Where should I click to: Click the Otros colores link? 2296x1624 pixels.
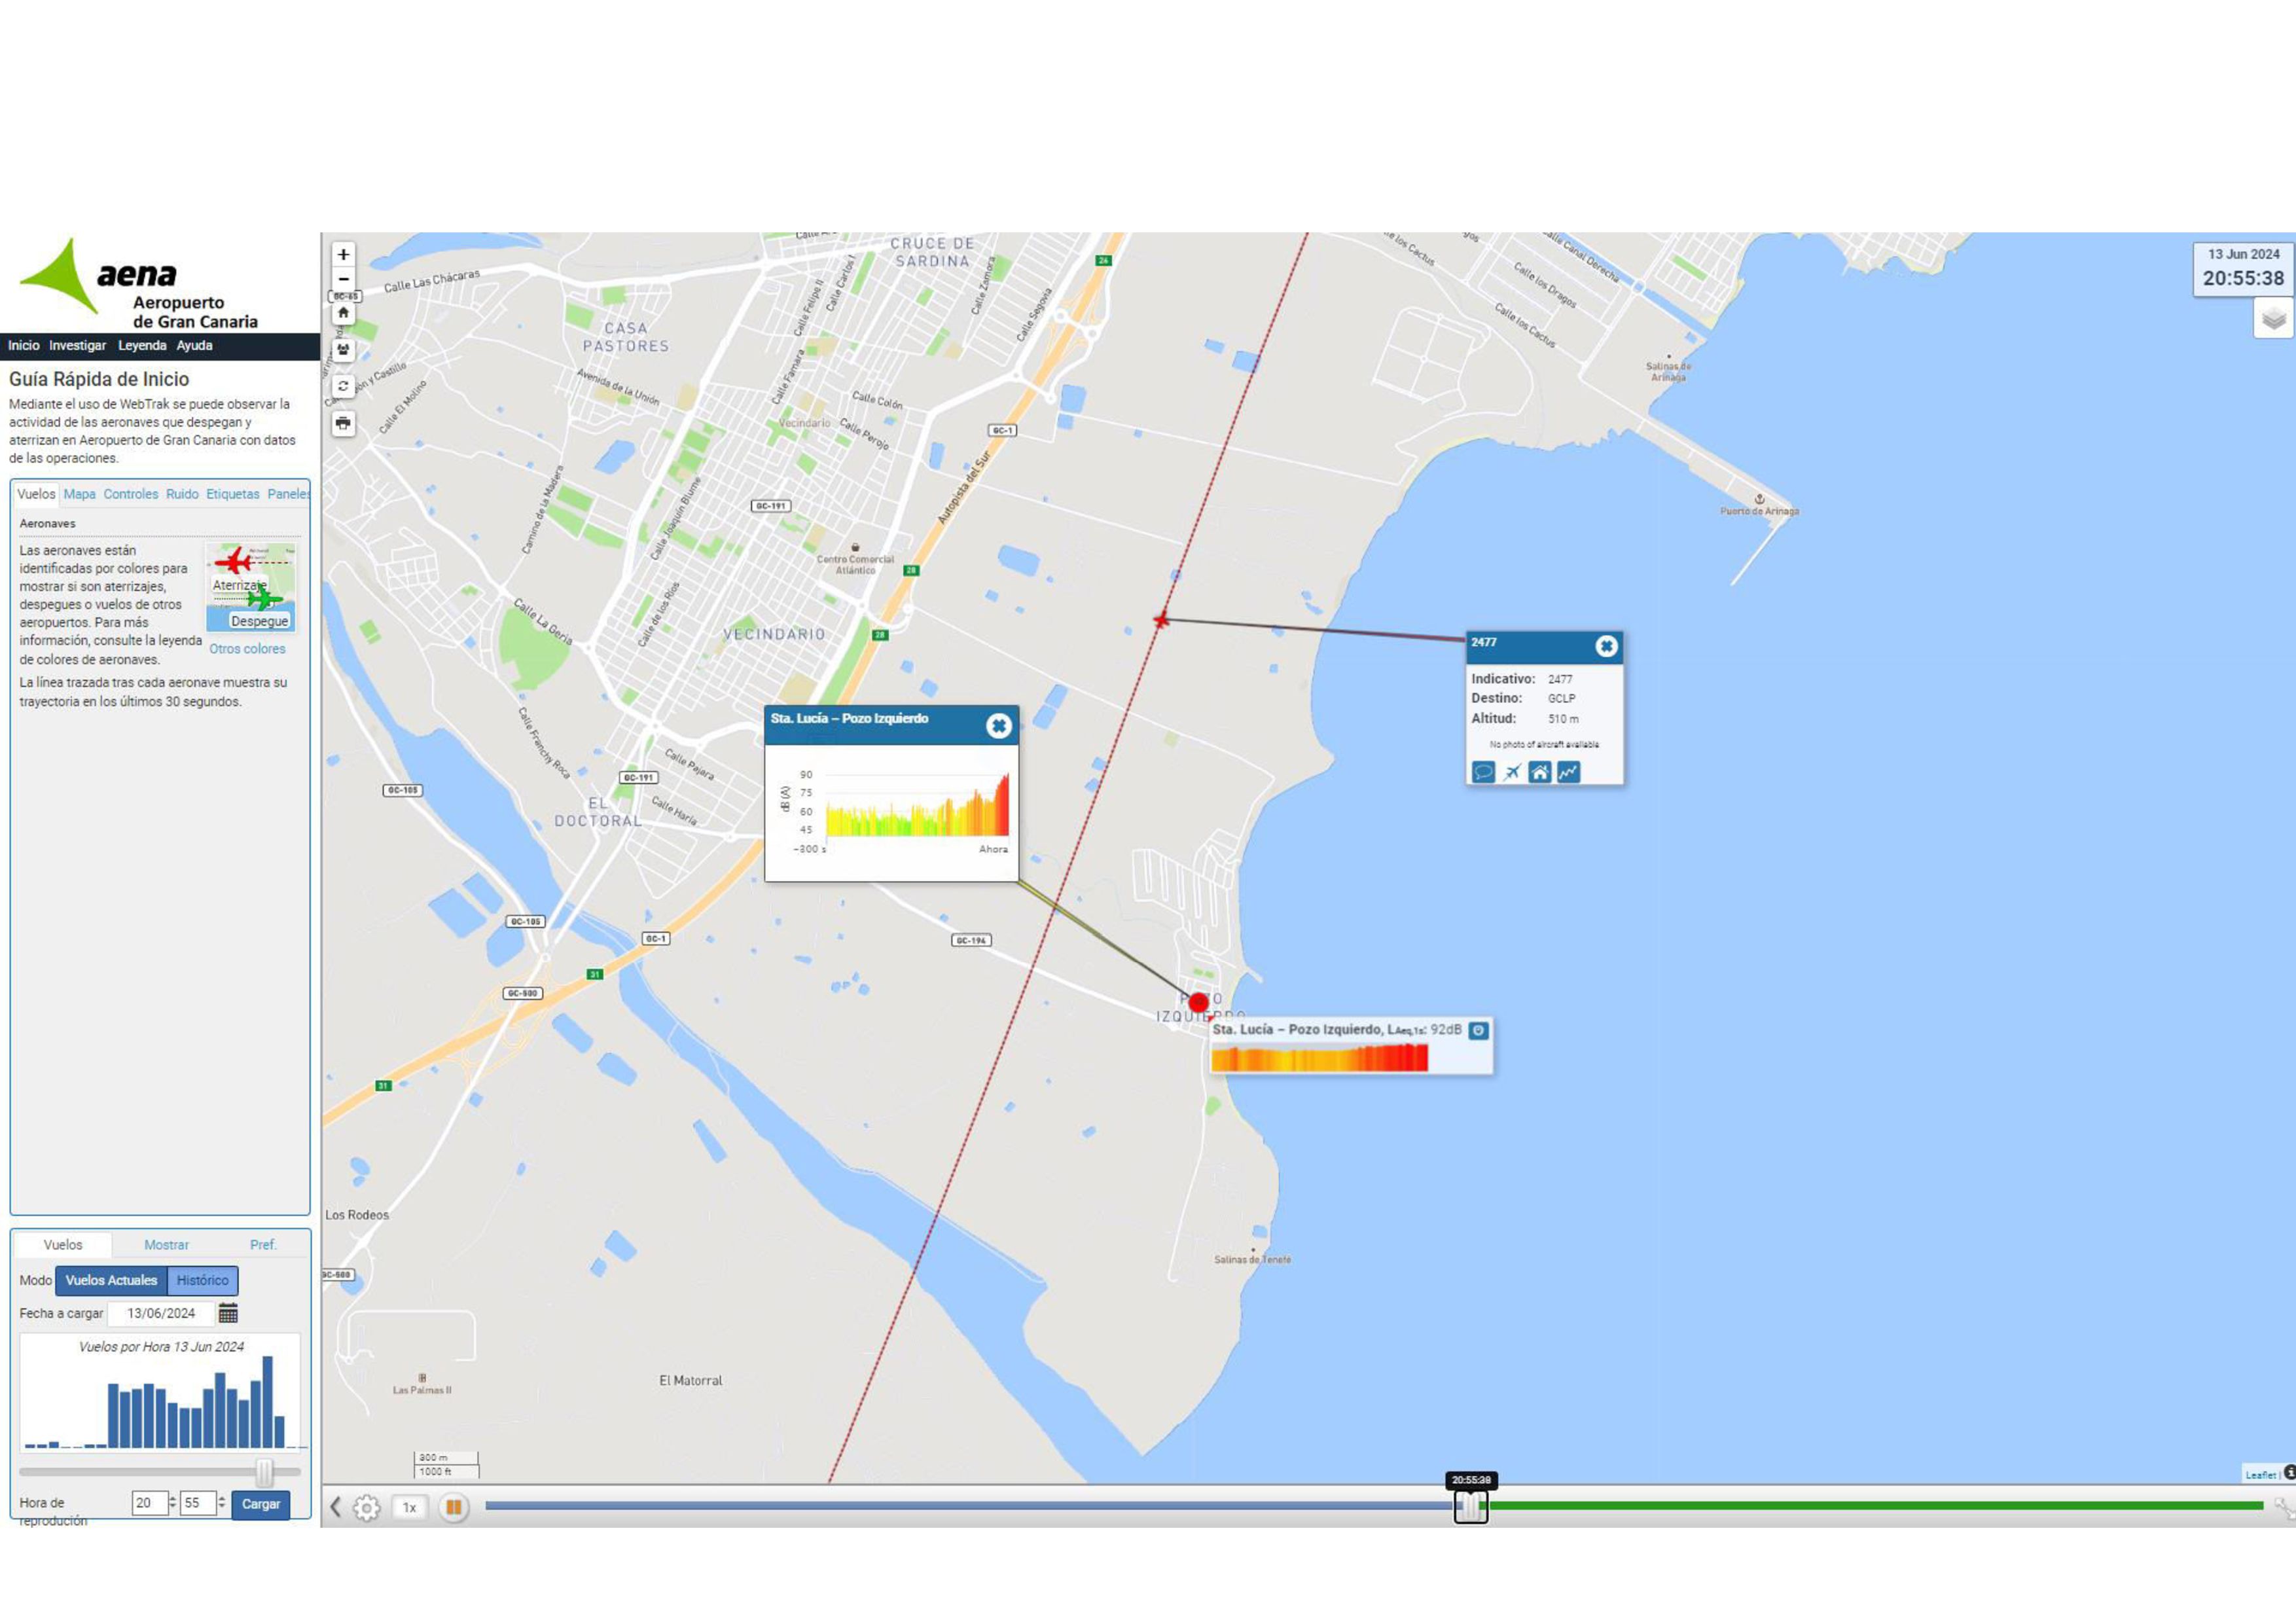coord(247,649)
